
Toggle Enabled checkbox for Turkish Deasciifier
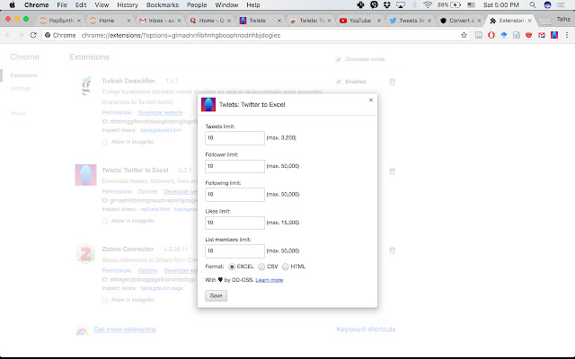pos(339,82)
